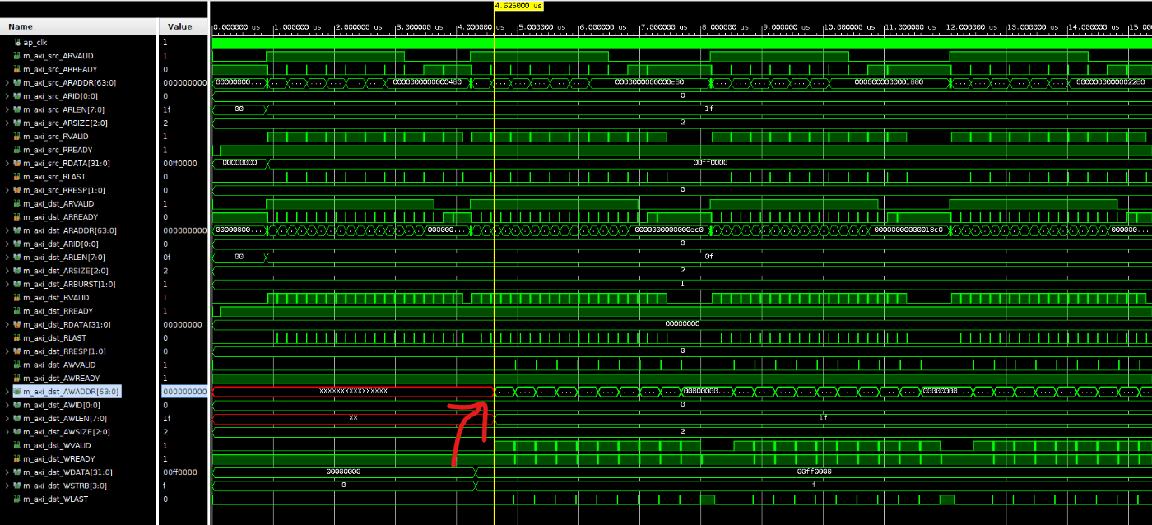Expand the m_axi_src_ARSIZE[2:0] bus
This screenshot has width=1152, height=525.
coord(7,123)
